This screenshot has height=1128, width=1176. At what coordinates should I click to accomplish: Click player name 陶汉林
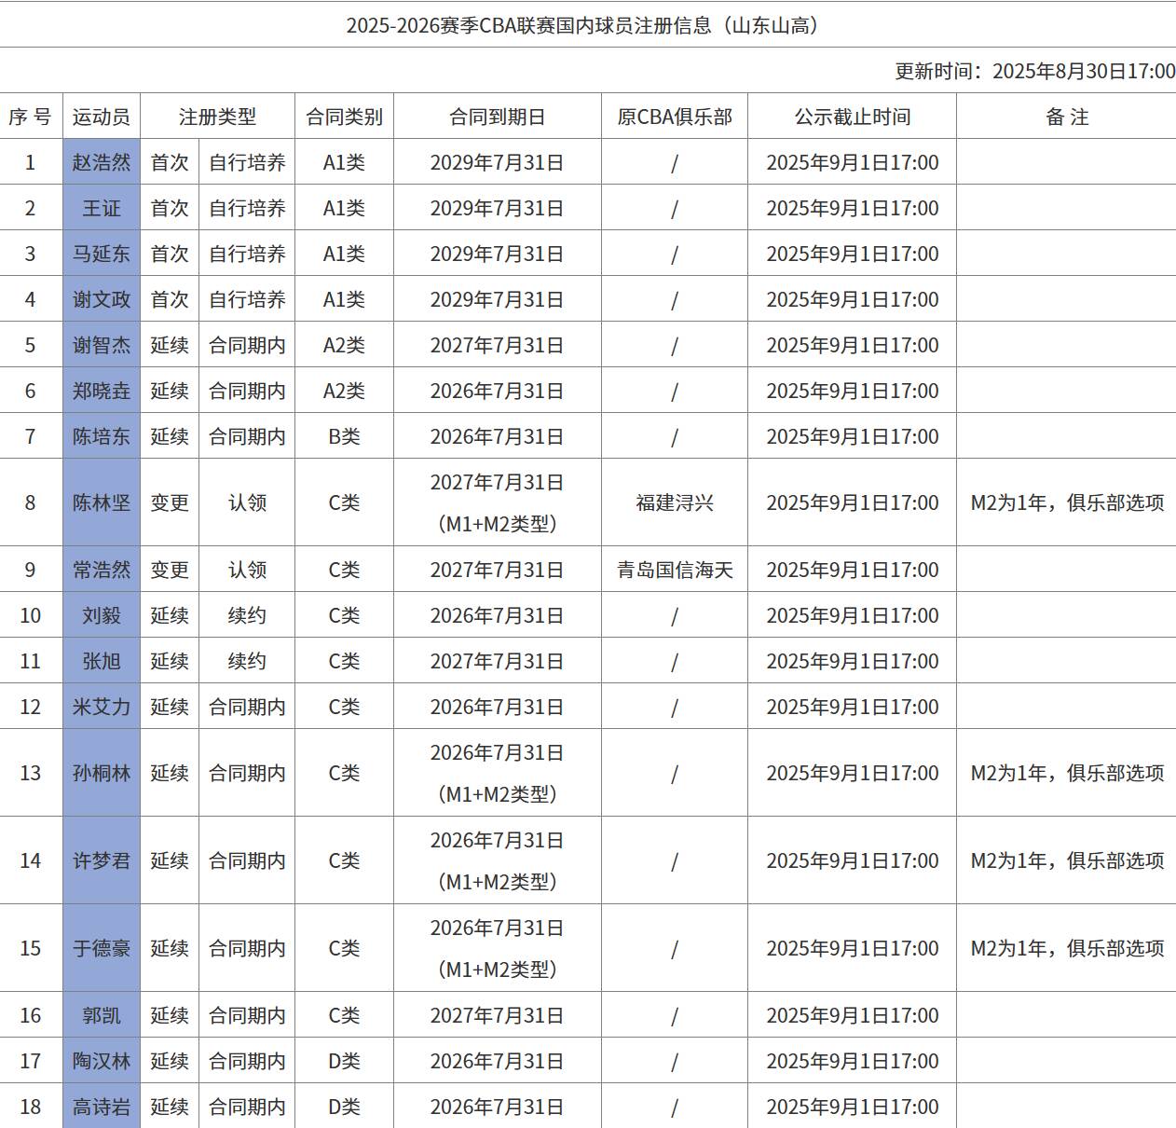[100, 1061]
